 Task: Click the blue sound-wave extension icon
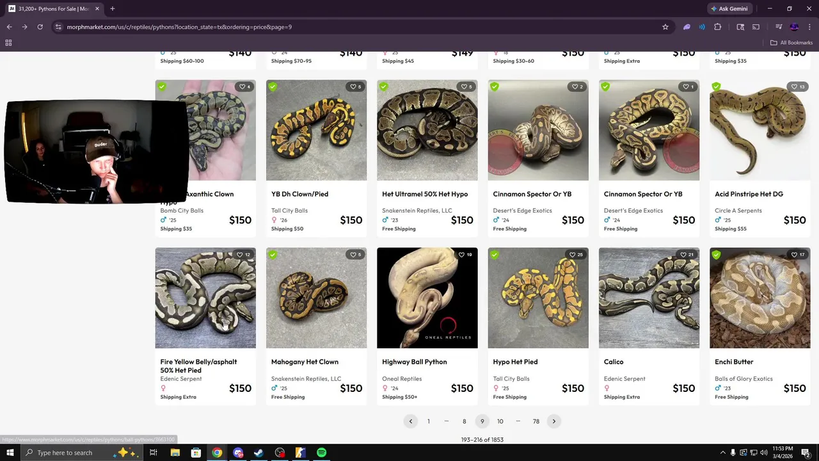pos(702,27)
